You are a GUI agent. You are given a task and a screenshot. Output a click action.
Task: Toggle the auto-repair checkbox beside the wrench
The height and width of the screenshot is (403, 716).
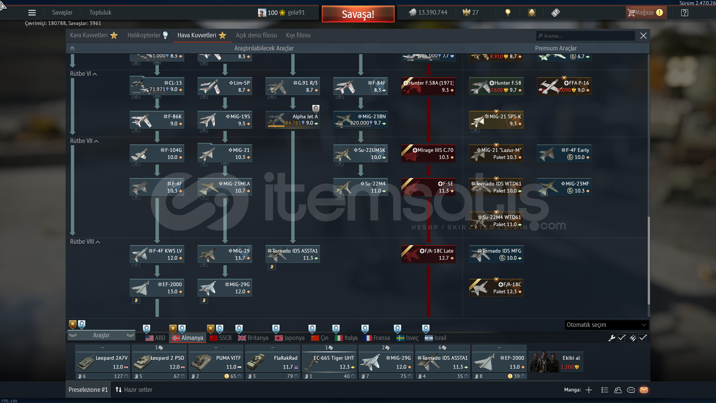(621, 338)
